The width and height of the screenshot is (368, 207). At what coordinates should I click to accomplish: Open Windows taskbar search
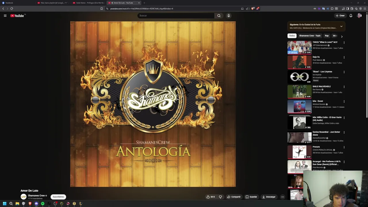[11, 204]
